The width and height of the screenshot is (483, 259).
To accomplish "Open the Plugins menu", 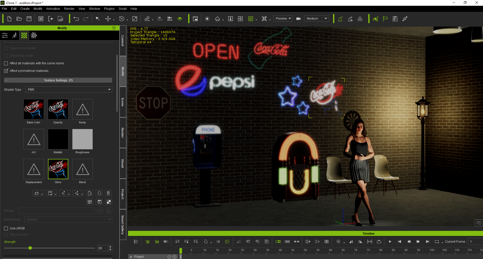I will 109,9.
